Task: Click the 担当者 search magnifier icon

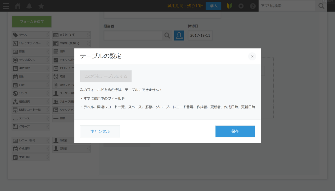Action: (167, 35)
